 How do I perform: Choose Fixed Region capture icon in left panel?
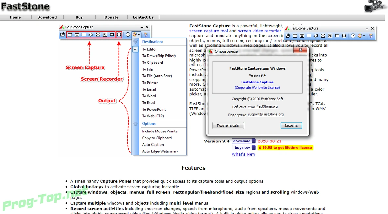pos(112,34)
